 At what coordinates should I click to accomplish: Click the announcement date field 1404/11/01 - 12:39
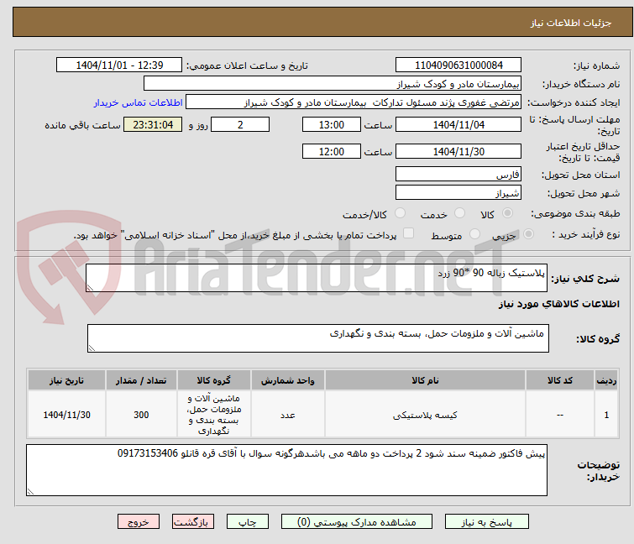119,65
